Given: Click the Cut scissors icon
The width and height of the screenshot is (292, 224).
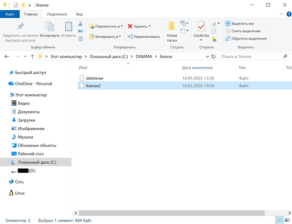Looking at the screenshot, I should point(80,24).
